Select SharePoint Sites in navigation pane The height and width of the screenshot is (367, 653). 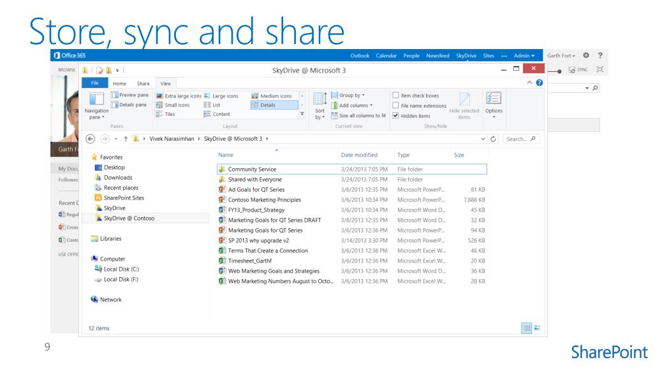[119, 198]
